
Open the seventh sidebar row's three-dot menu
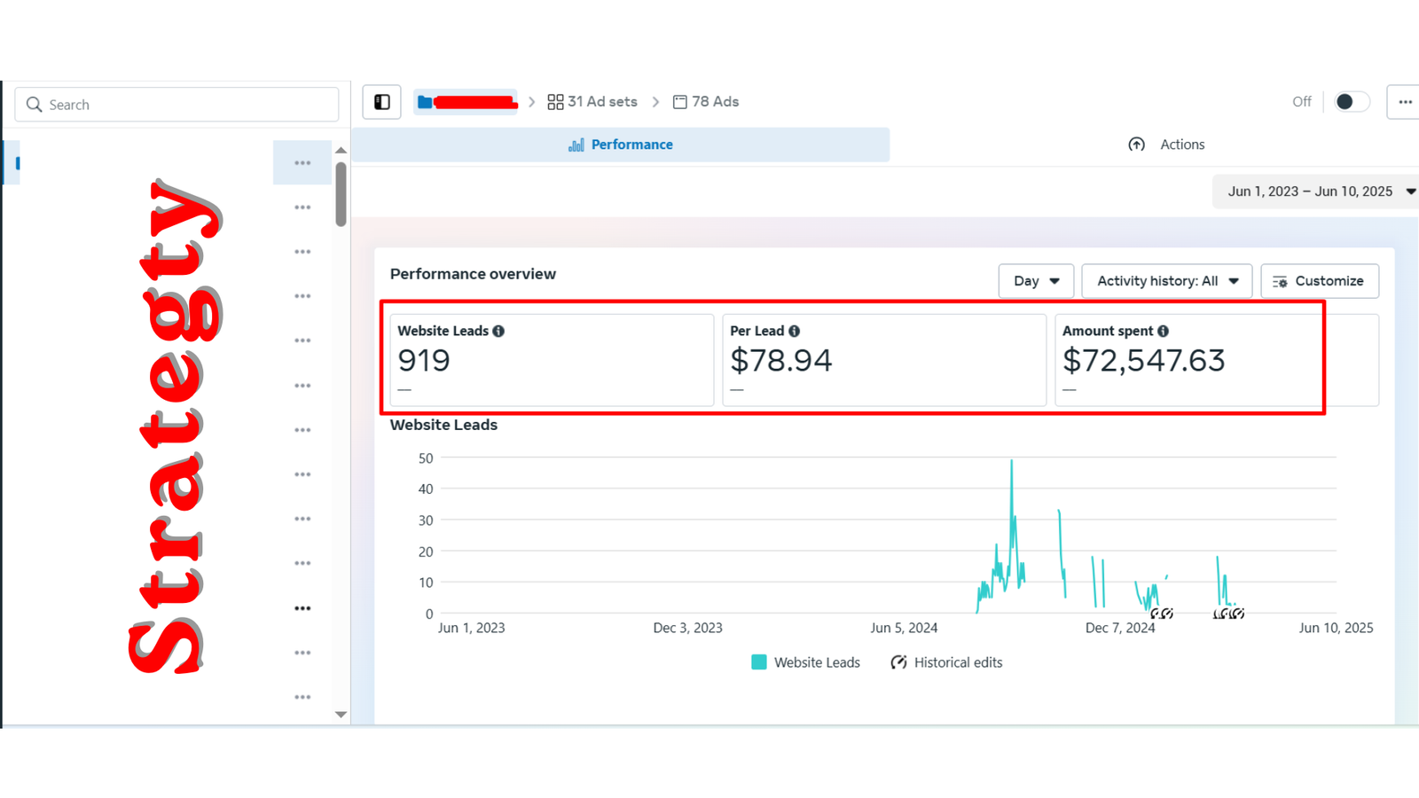(x=302, y=430)
